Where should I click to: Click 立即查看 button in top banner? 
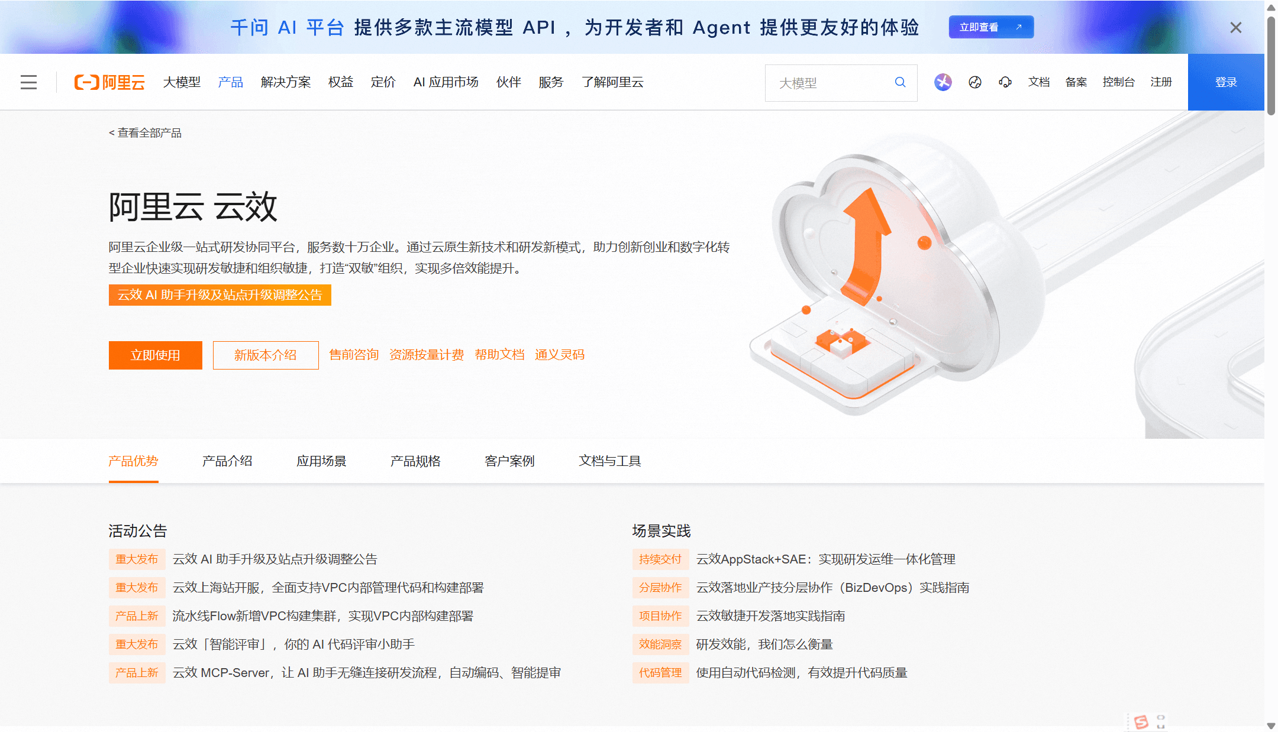click(991, 27)
